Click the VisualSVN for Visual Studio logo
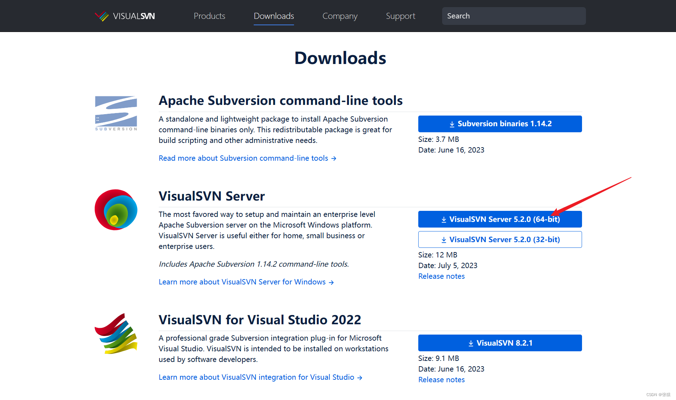This screenshot has height=400, width=676. [116, 334]
